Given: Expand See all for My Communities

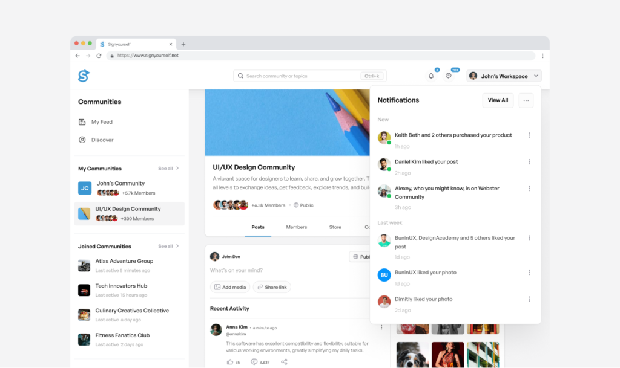Looking at the screenshot, I should 168,169.
